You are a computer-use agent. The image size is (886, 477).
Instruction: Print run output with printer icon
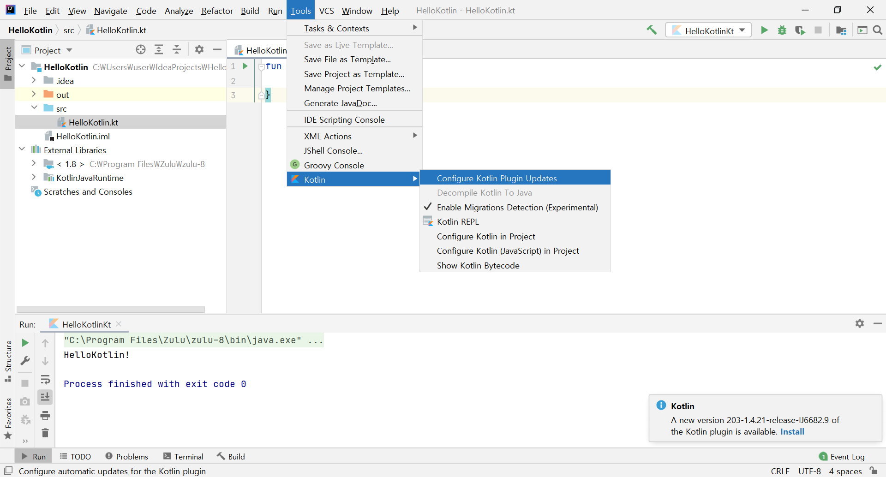(x=45, y=415)
